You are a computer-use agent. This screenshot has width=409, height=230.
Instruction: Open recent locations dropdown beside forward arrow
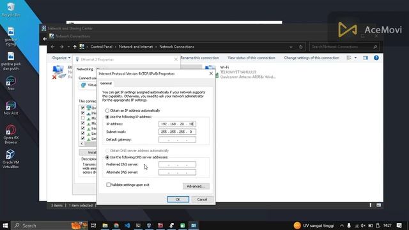pos(68,47)
